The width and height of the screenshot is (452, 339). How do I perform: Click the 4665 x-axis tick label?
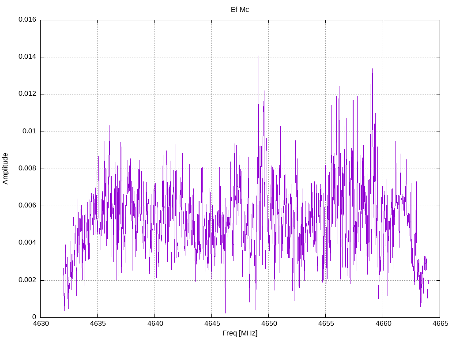(440, 324)
